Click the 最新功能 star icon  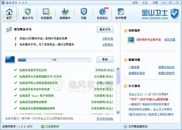126,60
